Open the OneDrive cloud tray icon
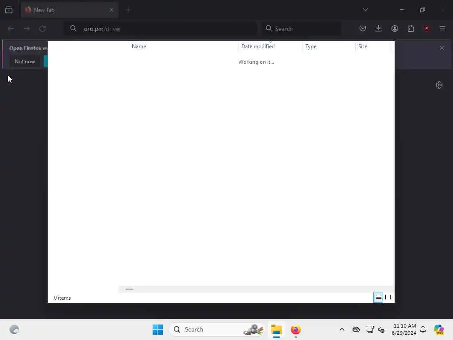Screen dimensions: 453x340 click(356, 329)
